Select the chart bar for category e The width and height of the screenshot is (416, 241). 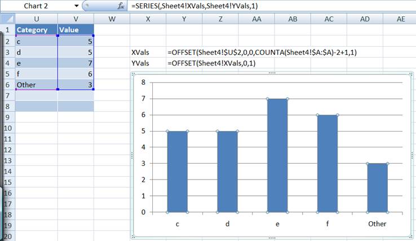[277, 155]
